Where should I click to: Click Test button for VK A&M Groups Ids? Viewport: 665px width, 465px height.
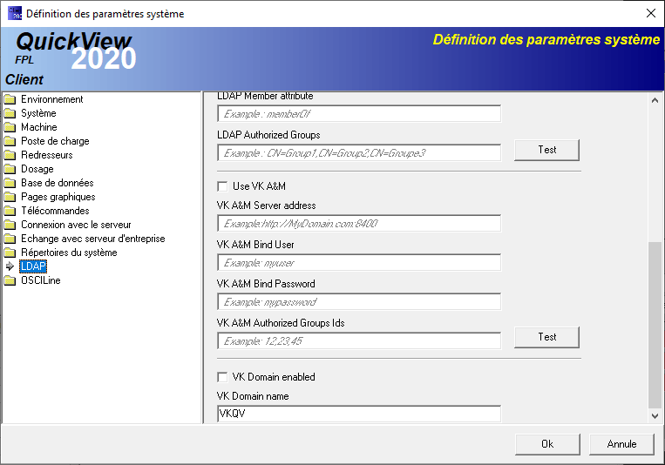click(546, 337)
